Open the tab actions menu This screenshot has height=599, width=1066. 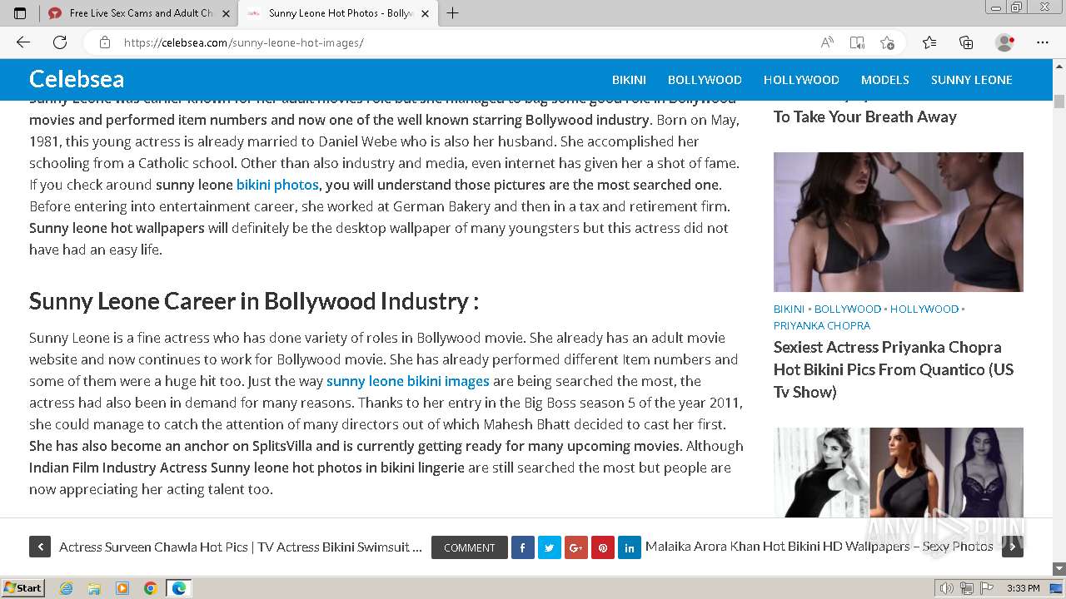coord(20,13)
